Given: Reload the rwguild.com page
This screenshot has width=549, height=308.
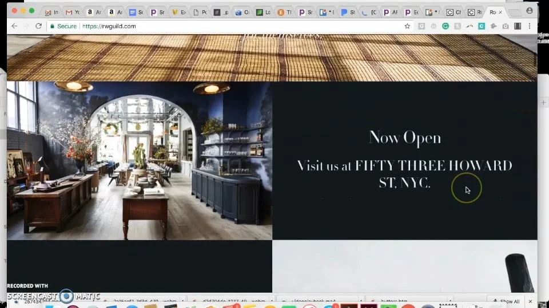Looking at the screenshot, I should tap(38, 26).
